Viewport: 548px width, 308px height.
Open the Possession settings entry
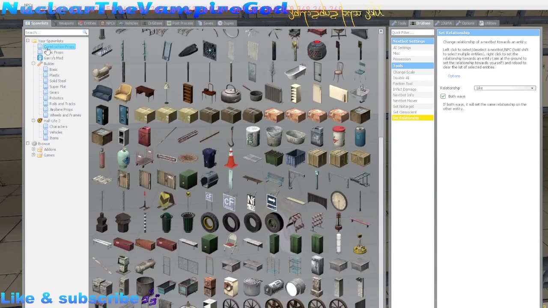tap(413, 59)
